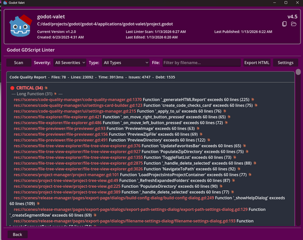This screenshot has height=240, width=303.
Task: Open link project-tree-view.gd:49
Action: click(66, 181)
